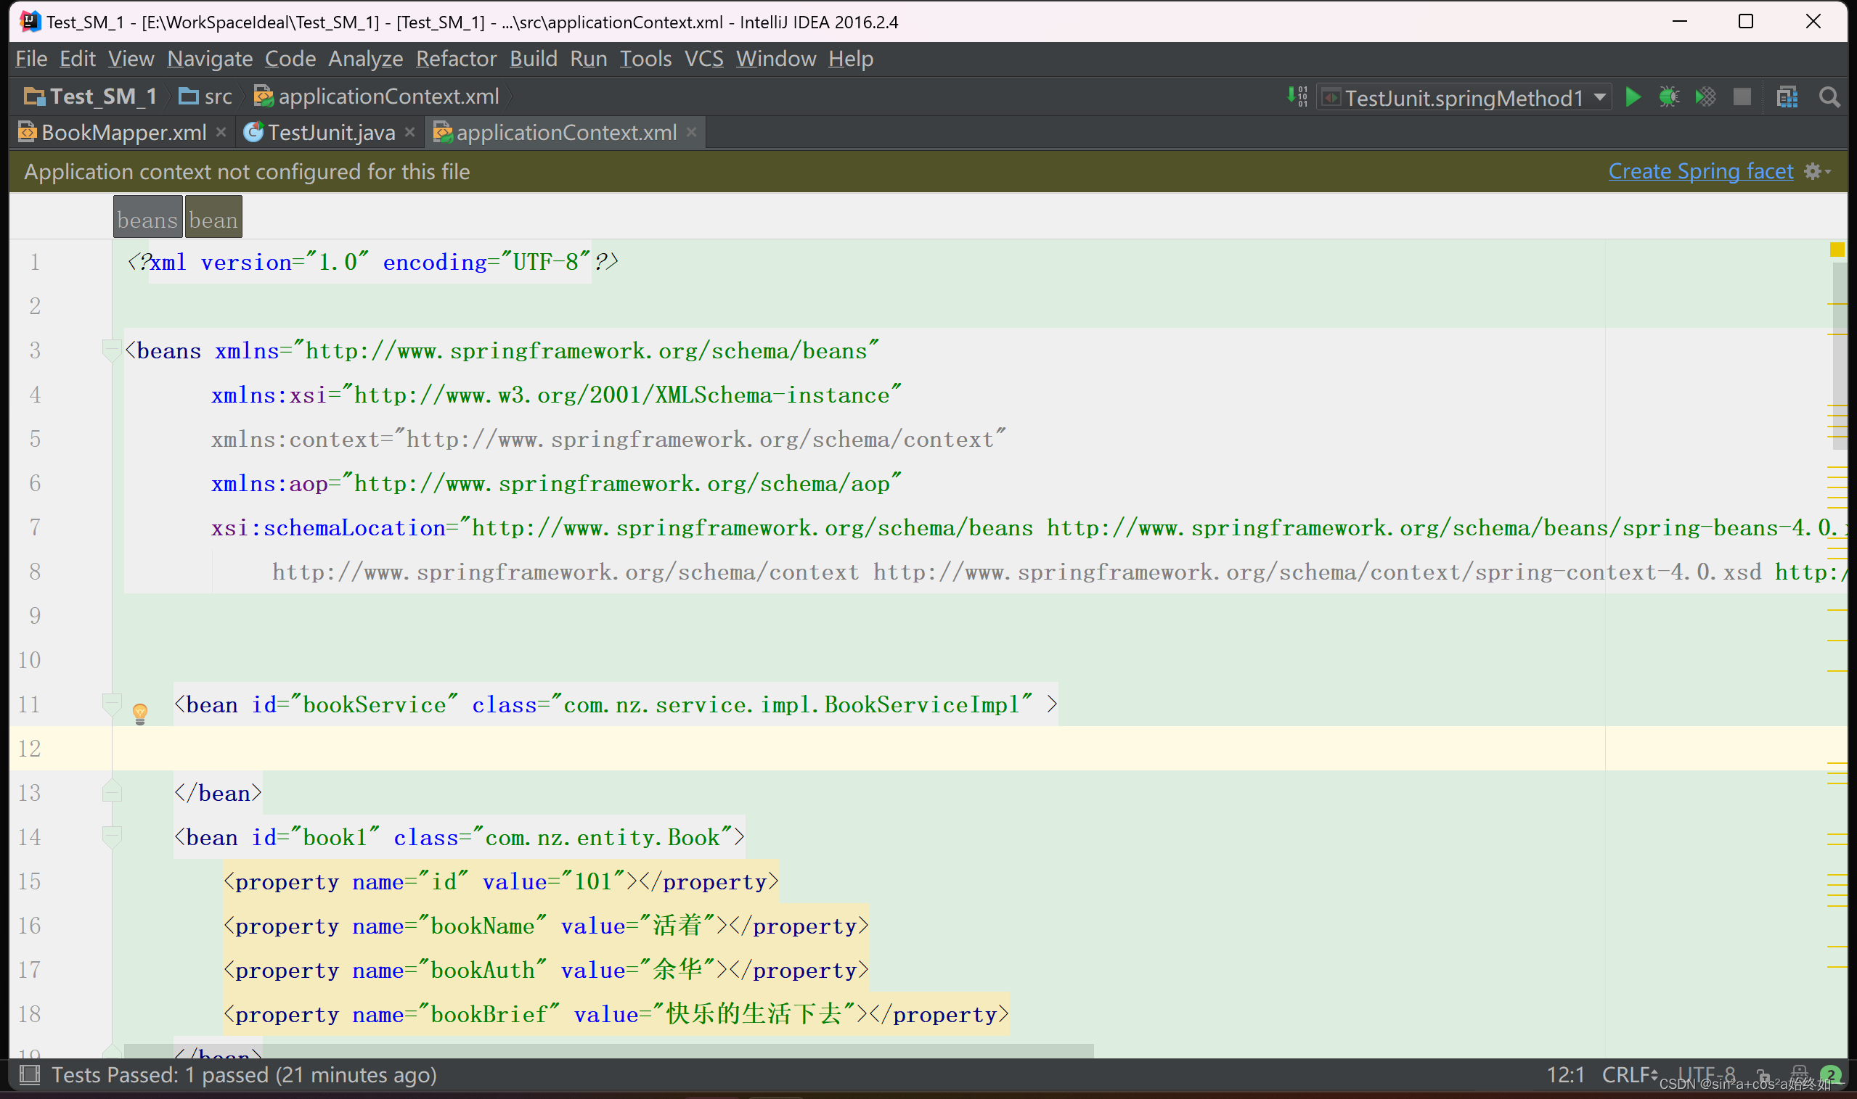Run tests with coverage icon

(x=1705, y=97)
